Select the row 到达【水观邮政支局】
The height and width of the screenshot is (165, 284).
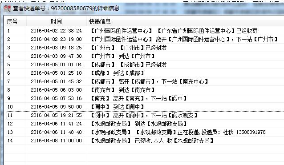point(144,124)
